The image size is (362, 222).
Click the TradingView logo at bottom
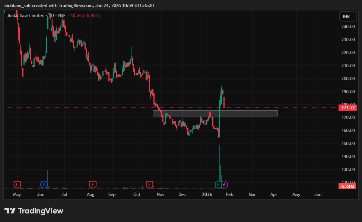(34, 211)
